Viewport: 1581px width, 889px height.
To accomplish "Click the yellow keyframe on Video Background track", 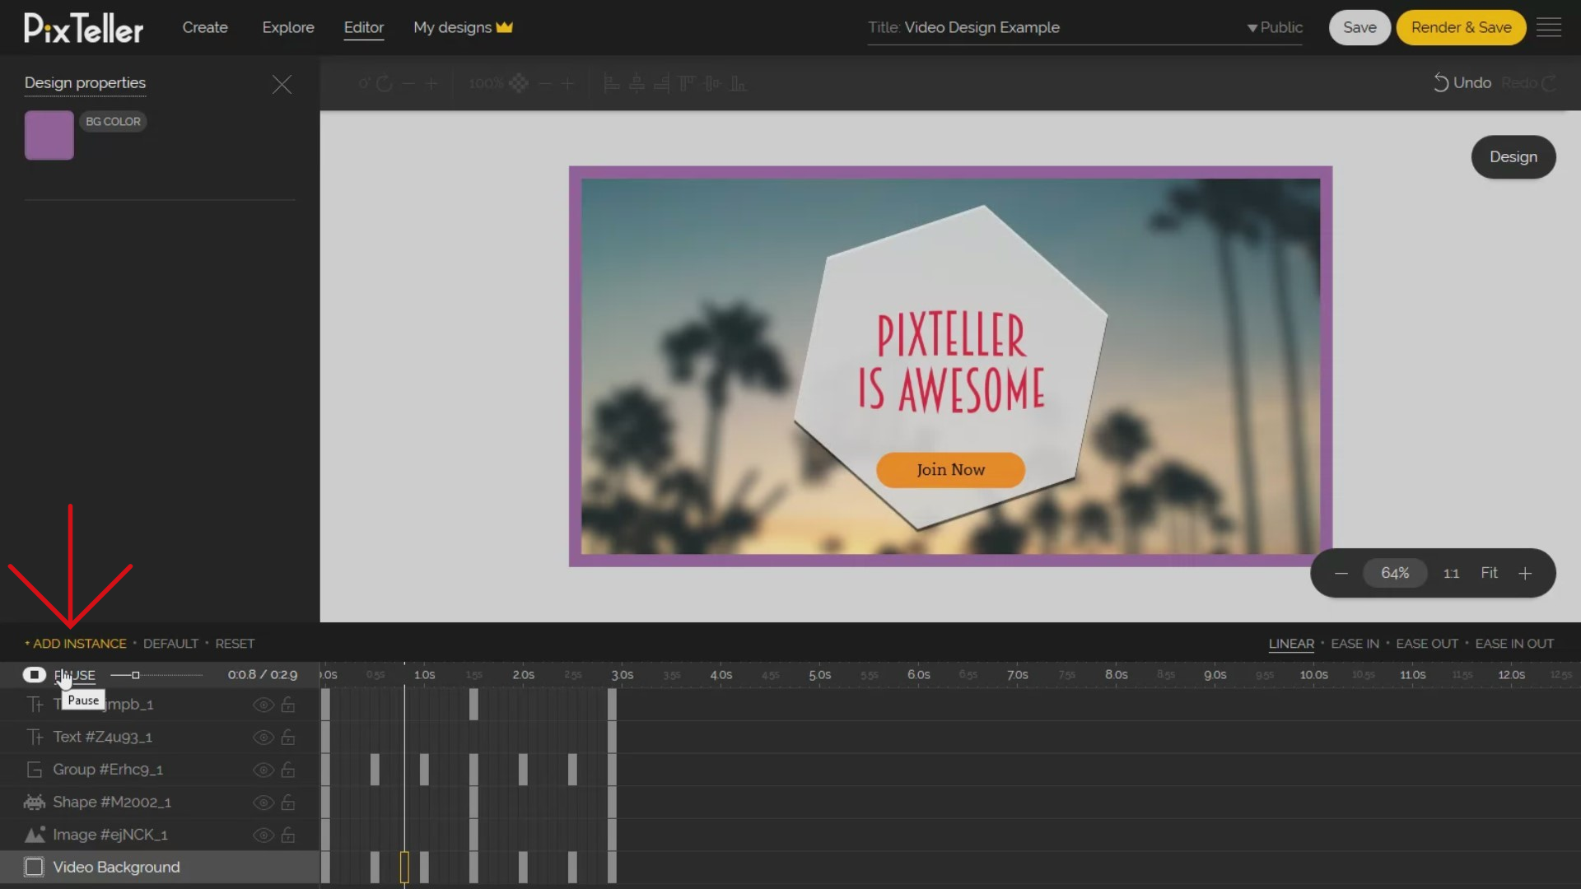I will click(404, 868).
